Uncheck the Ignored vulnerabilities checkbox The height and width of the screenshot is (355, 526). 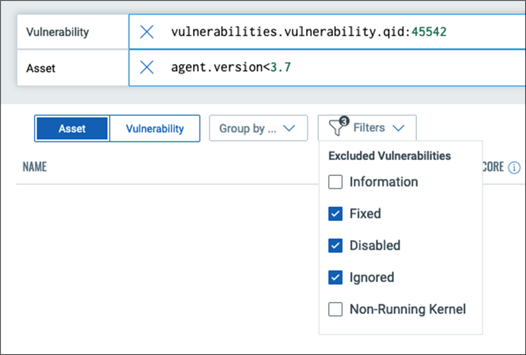[x=335, y=277]
